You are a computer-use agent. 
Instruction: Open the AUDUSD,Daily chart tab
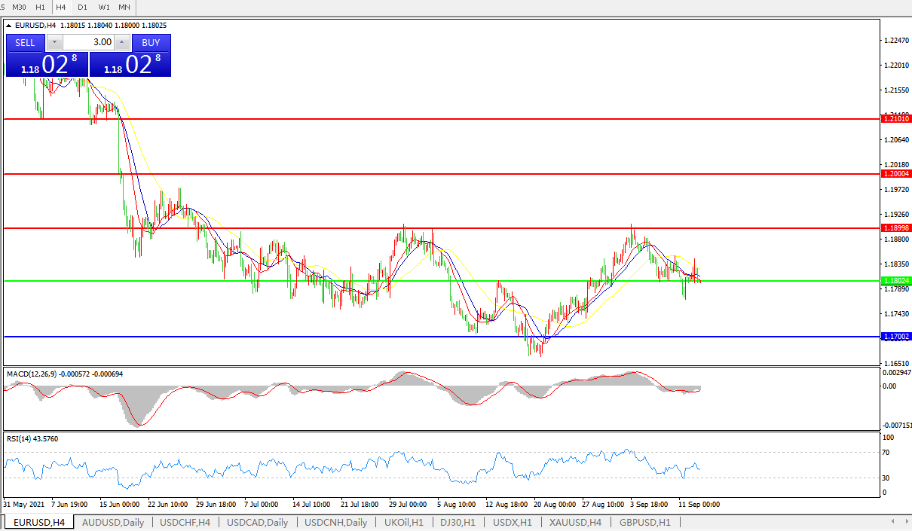tap(112, 522)
